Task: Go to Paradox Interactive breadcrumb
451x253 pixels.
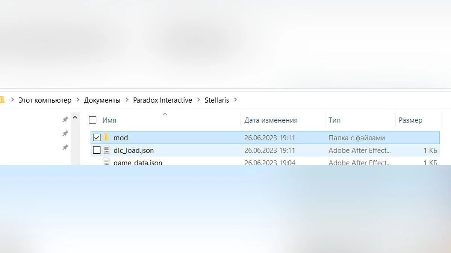Action: tap(162, 100)
